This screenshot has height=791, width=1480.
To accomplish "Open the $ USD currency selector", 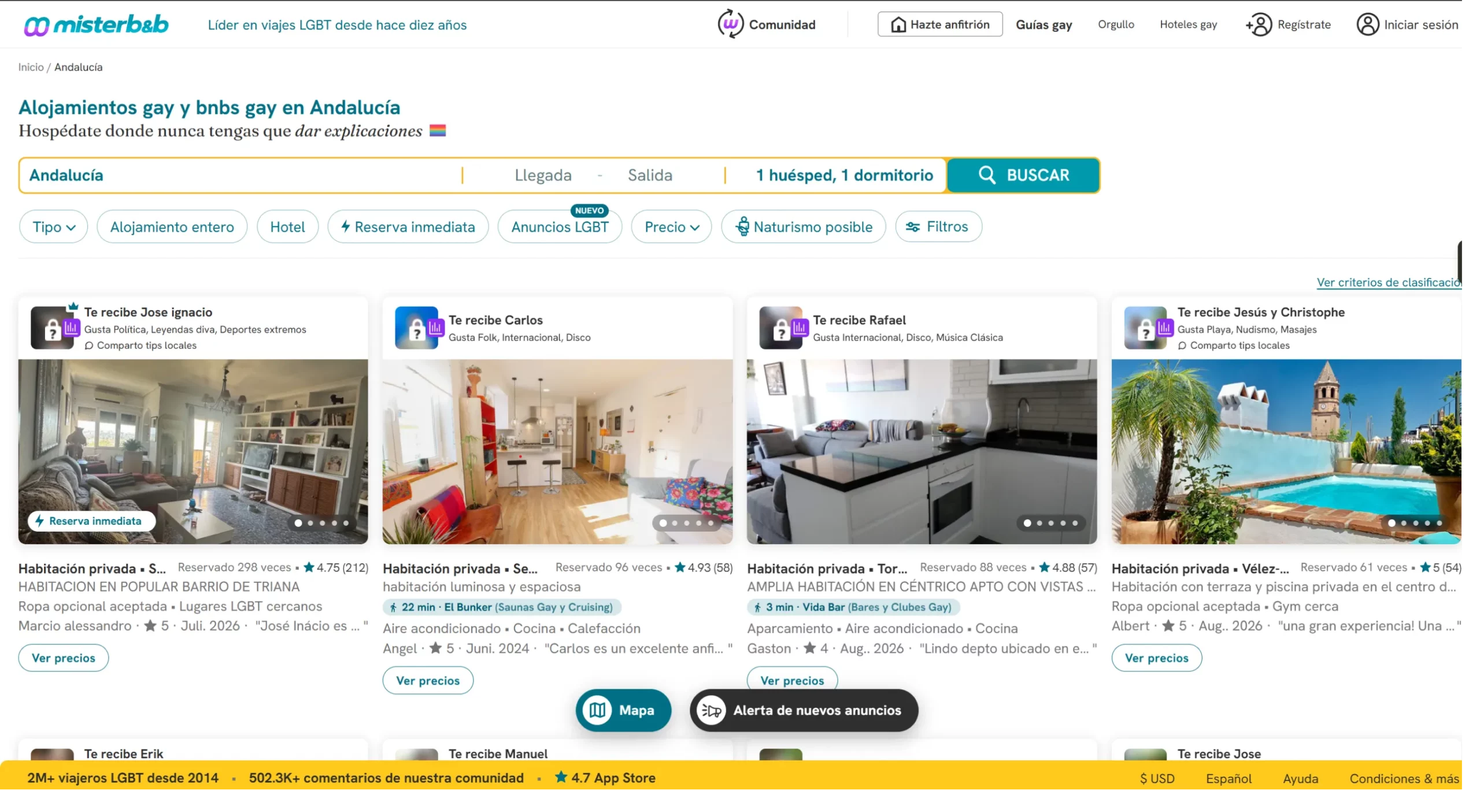I will point(1157,778).
